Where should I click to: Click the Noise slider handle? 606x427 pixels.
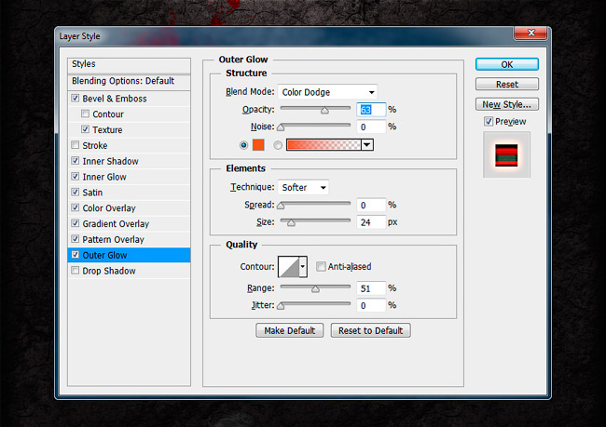pos(281,127)
